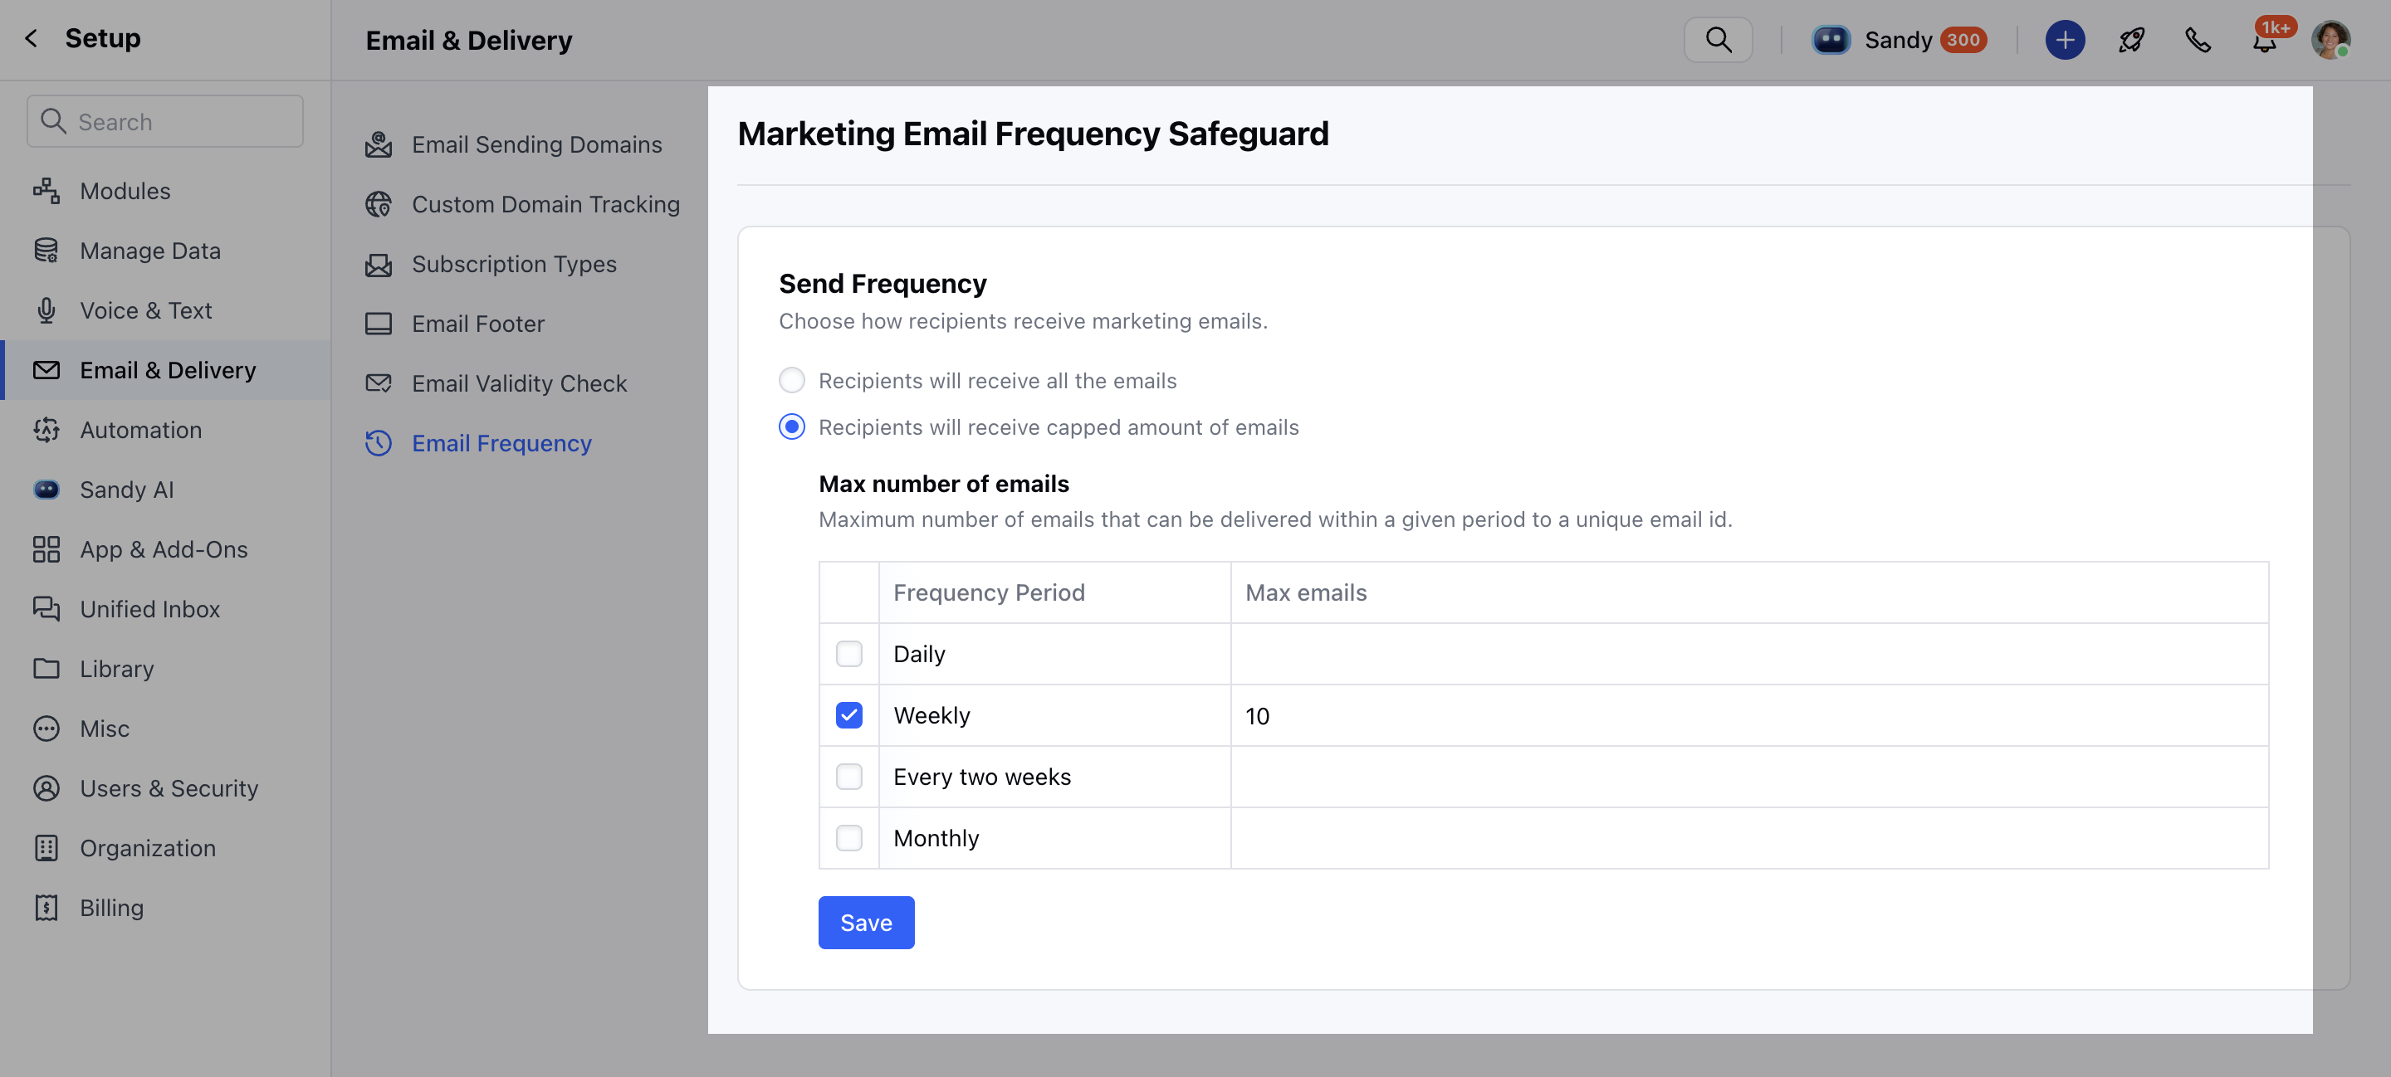Click the Weekly max emails field showing 10
This screenshot has height=1077, width=2391.
[x=1749, y=715]
